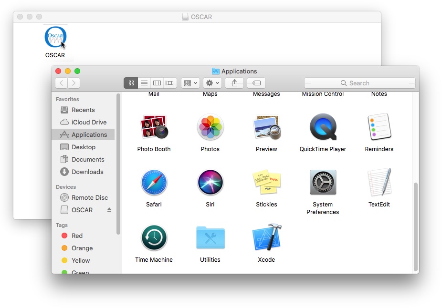Switch to column view mode
The width and height of the screenshot is (442, 308).
click(157, 83)
